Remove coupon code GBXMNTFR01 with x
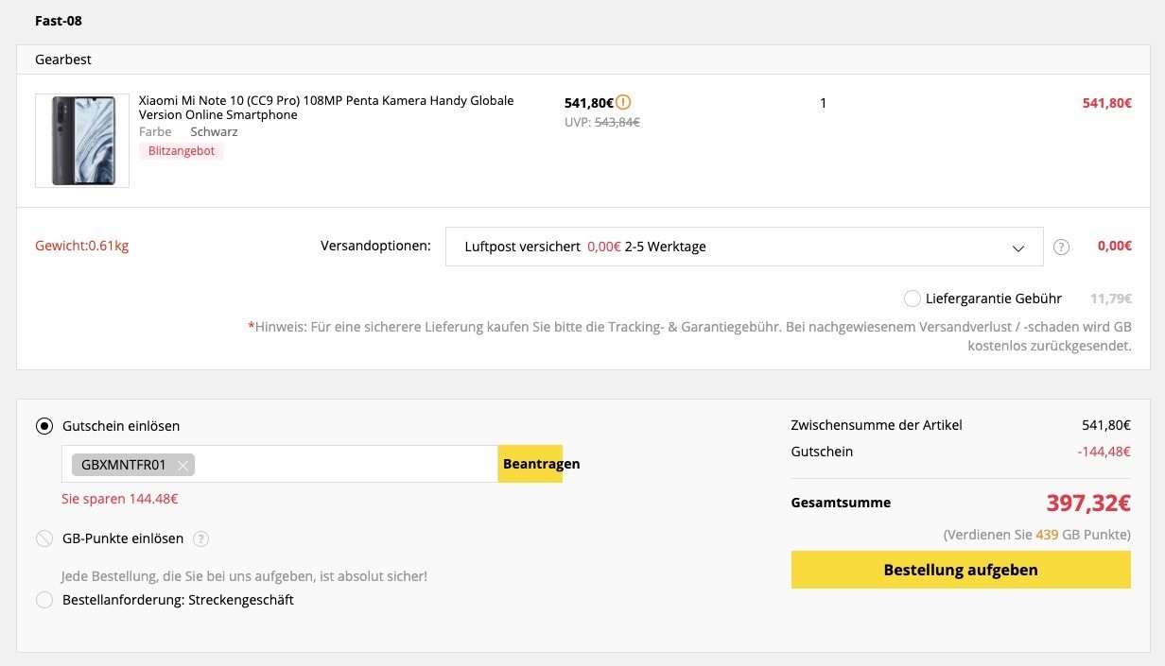The height and width of the screenshot is (666, 1165). 183,465
